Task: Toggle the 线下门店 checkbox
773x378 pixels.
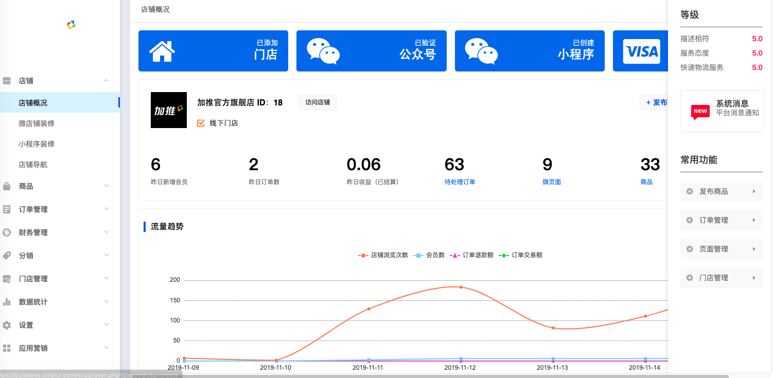Action: coord(201,123)
